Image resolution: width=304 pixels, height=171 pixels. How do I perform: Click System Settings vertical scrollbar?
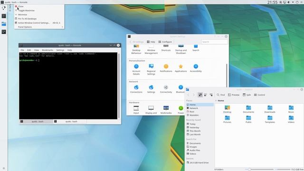point(227,76)
